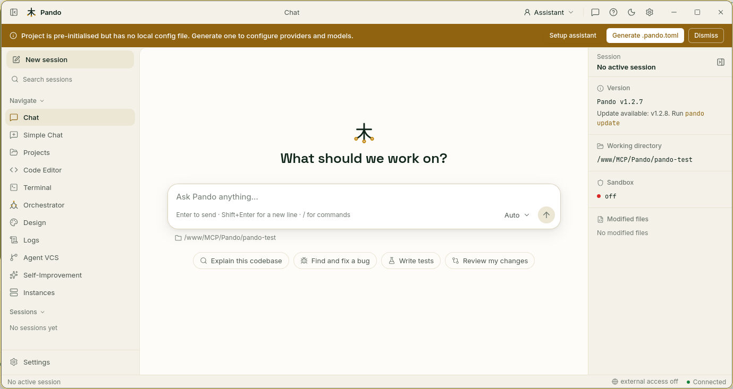The image size is (733, 389).
Task: Focus the Search sessions field
Action: [x=70, y=80]
